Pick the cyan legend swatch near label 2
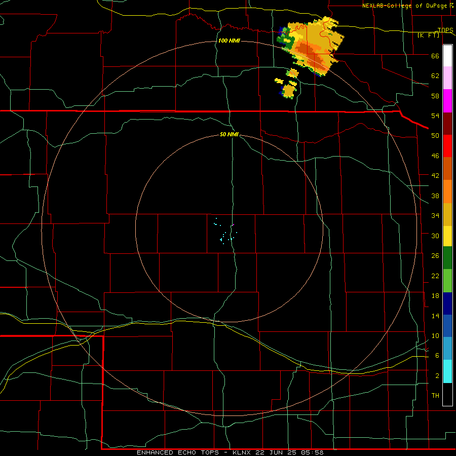456x456 pixels. point(447,371)
